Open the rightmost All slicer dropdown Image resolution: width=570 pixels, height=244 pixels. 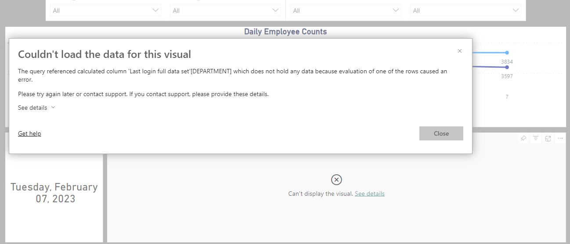465,10
